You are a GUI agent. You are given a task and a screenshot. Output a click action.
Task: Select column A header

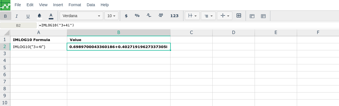click(39, 33)
